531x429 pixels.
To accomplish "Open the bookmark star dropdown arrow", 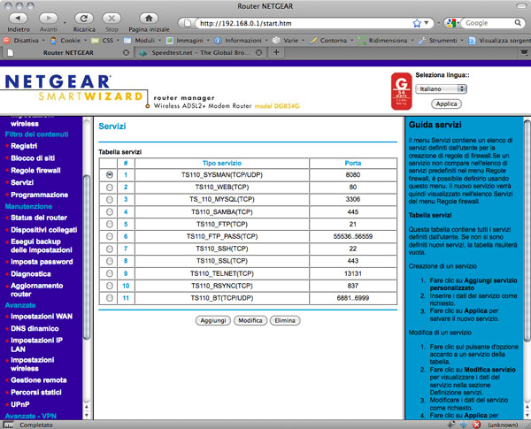I will pyautogui.click(x=427, y=23).
